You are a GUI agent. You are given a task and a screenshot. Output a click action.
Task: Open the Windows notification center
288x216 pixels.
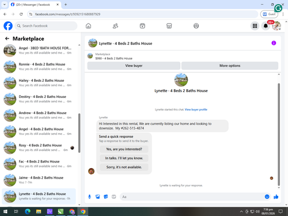[281, 211]
